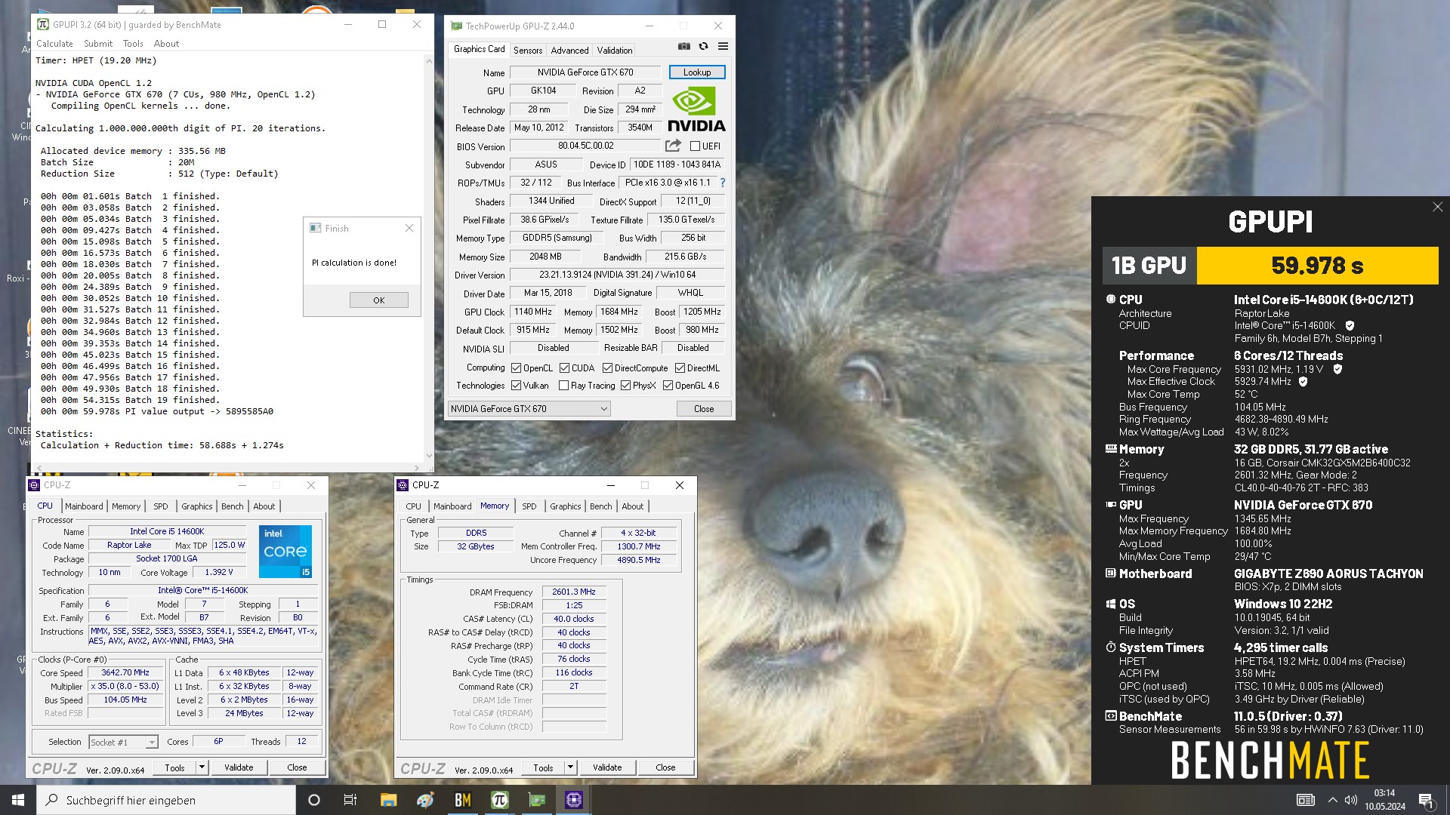This screenshot has width=1450, height=815.
Task: Click the GPU card icon in BenchMate panel
Action: [x=1111, y=505]
